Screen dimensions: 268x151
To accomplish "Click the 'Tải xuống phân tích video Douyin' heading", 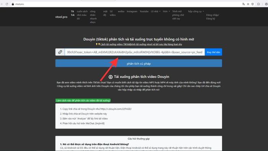I will (142, 77).
